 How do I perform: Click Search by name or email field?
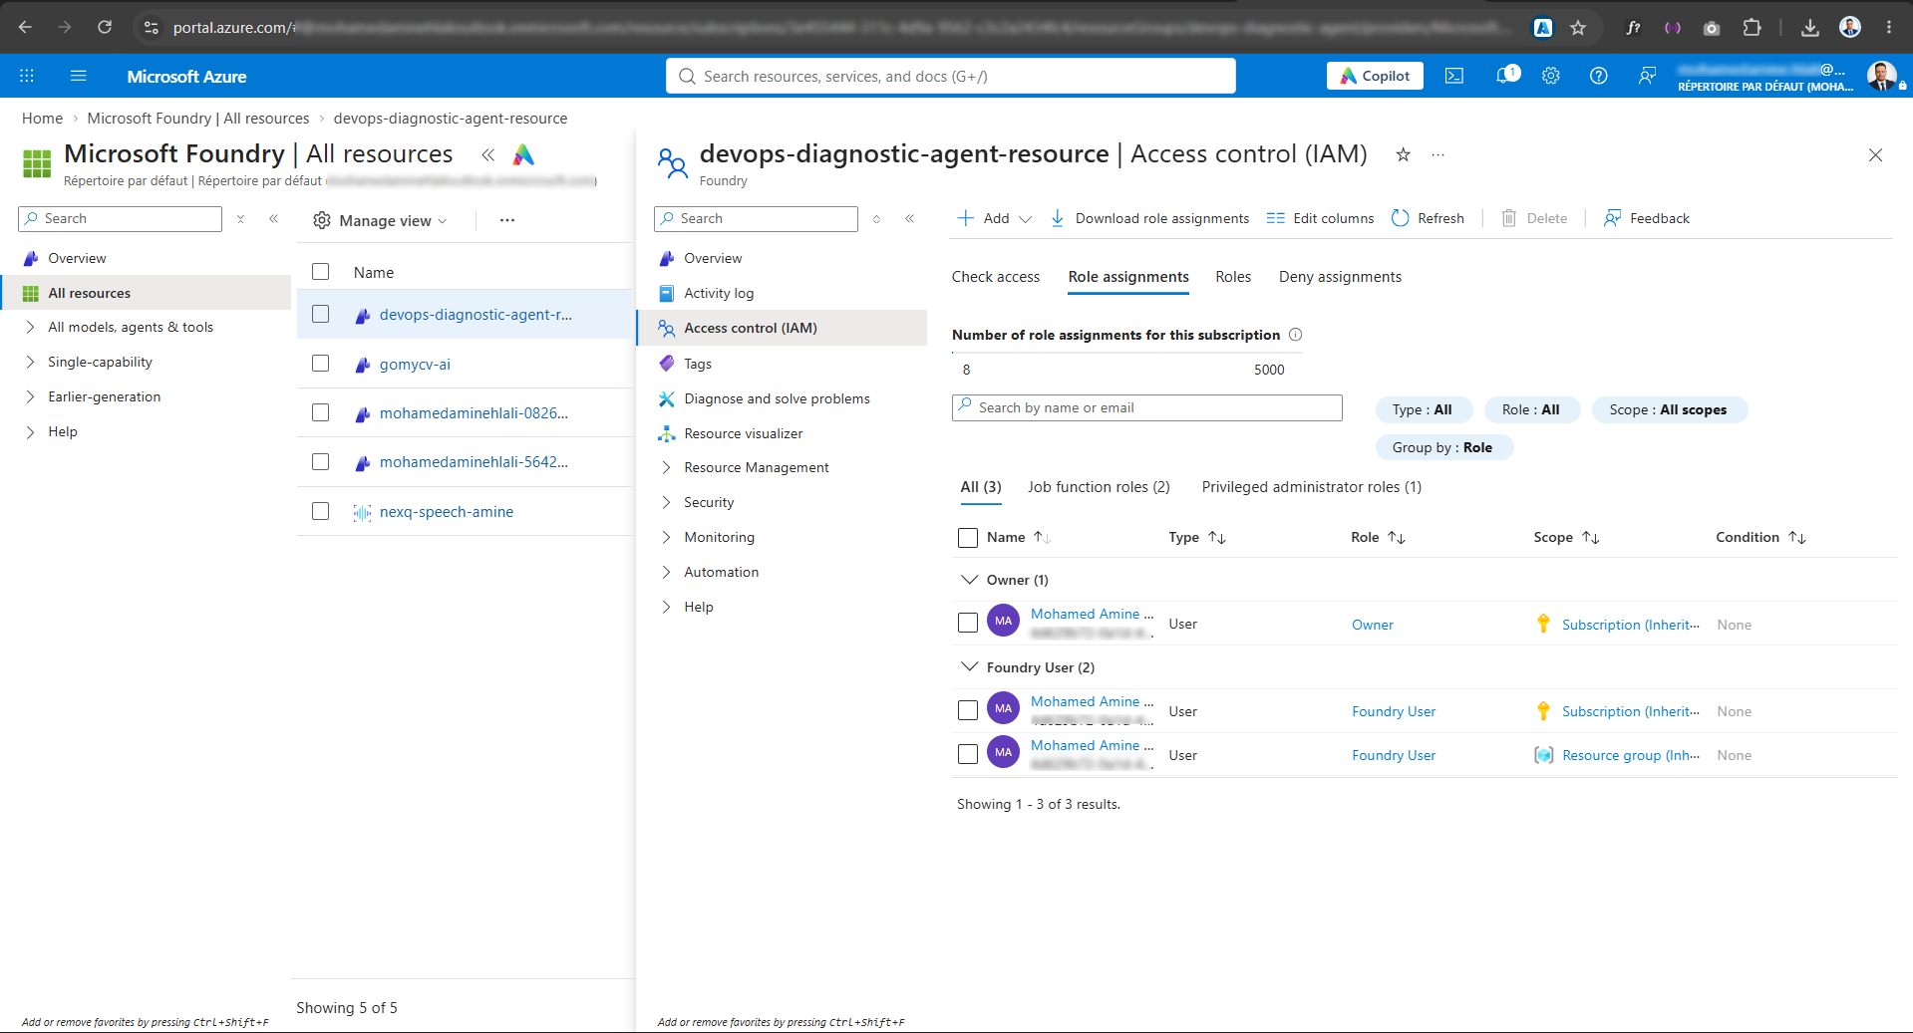(1146, 407)
